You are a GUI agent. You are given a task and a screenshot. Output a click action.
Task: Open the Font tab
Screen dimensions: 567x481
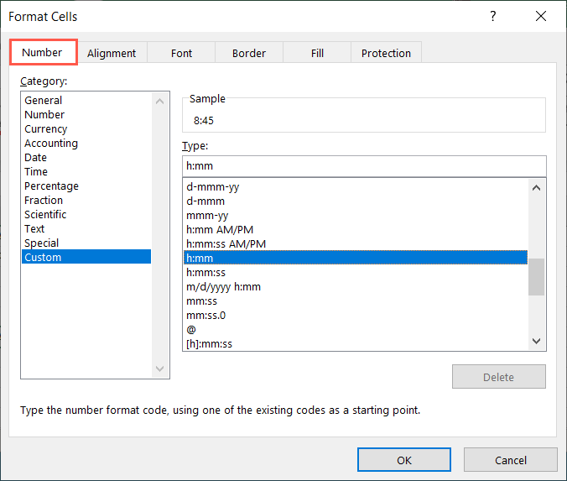181,53
